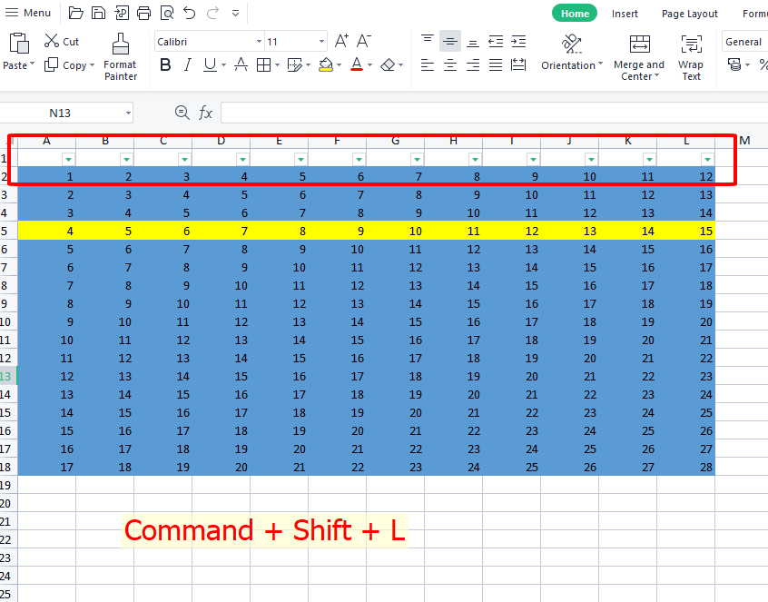
Task: Open the font size dropdown showing 11
Action: pyautogui.click(x=322, y=41)
